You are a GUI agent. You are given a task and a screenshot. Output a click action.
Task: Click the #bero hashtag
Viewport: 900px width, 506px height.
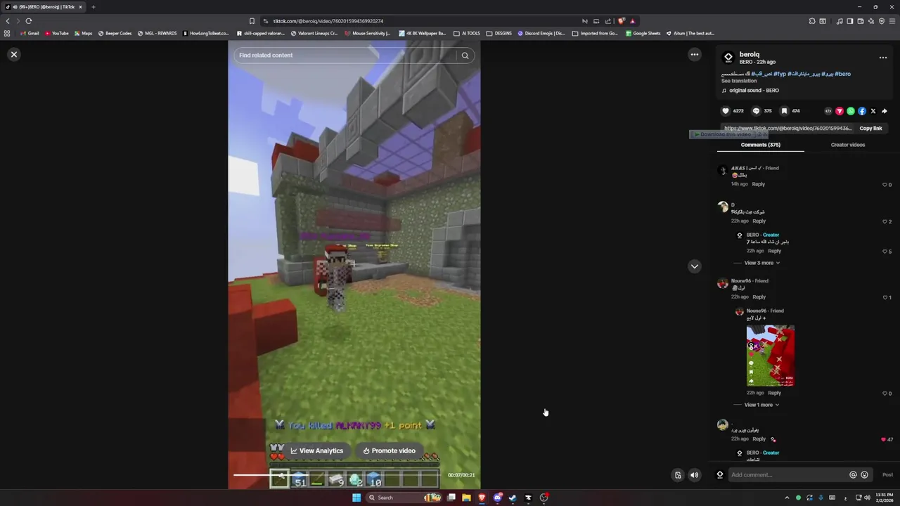[842, 74]
